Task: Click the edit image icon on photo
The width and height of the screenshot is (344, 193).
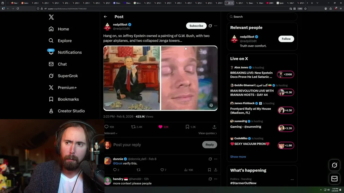Action: (x=211, y=105)
